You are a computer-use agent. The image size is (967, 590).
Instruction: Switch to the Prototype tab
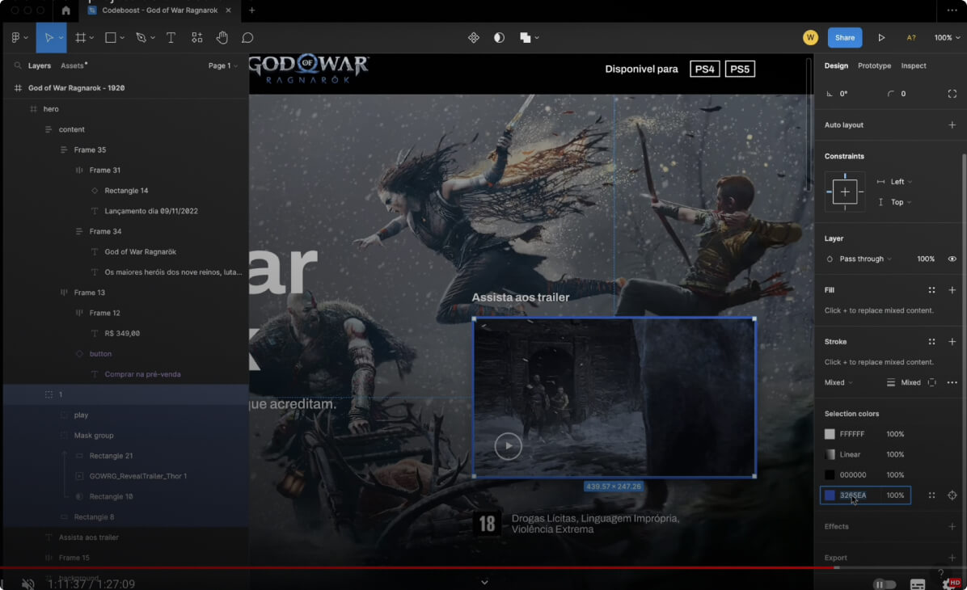click(x=874, y=66)
